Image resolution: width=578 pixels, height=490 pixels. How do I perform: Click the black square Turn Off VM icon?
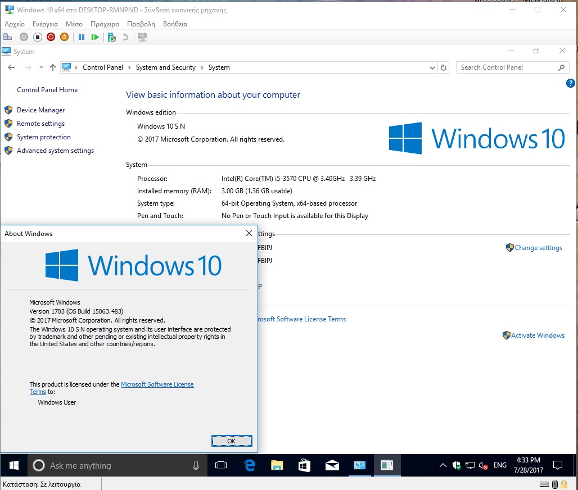click(x=37, y=37)
